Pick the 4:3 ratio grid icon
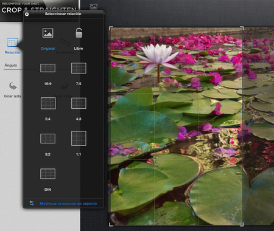The image size is (274, 231). (79, 103)
